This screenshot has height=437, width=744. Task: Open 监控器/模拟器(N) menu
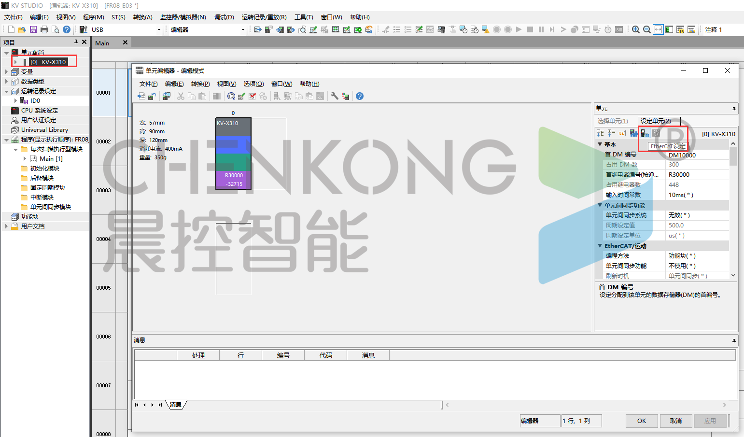click(x=183, y=17)
